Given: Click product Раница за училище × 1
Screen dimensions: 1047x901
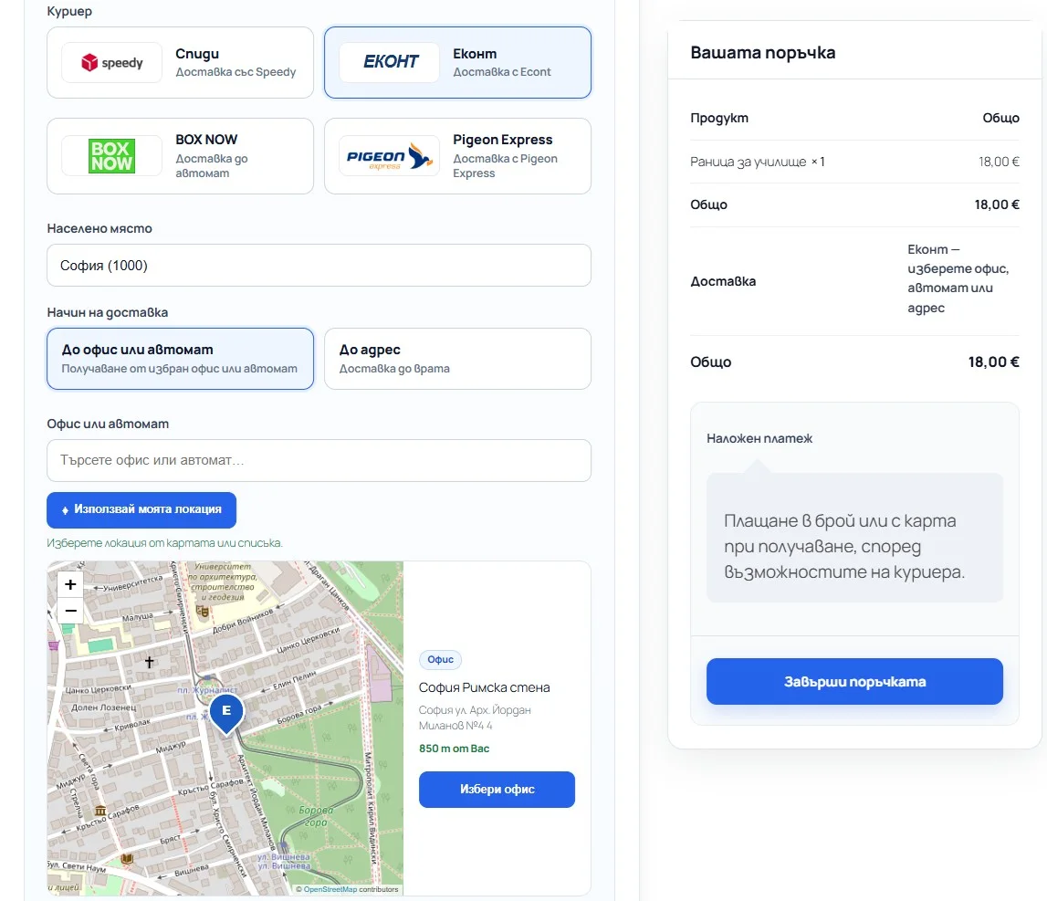Looking at the screenshot, I should [758, 162].
